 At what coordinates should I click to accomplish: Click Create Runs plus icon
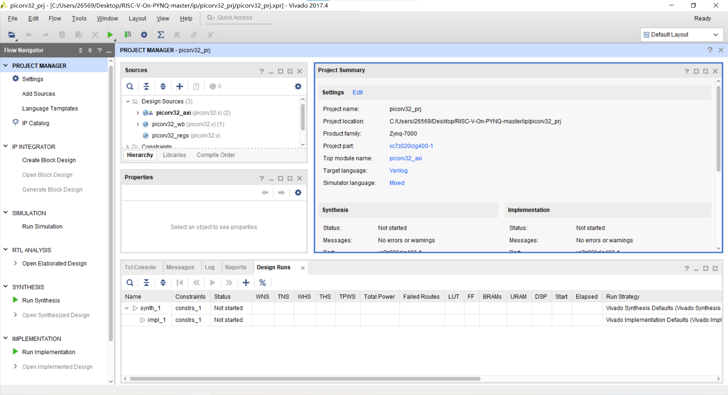coord(246,283)
